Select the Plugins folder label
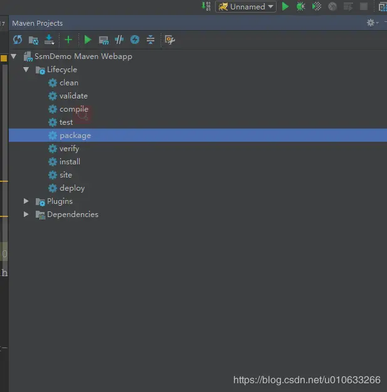This screenshot has width=387, height=392. [x=60, y=201]
